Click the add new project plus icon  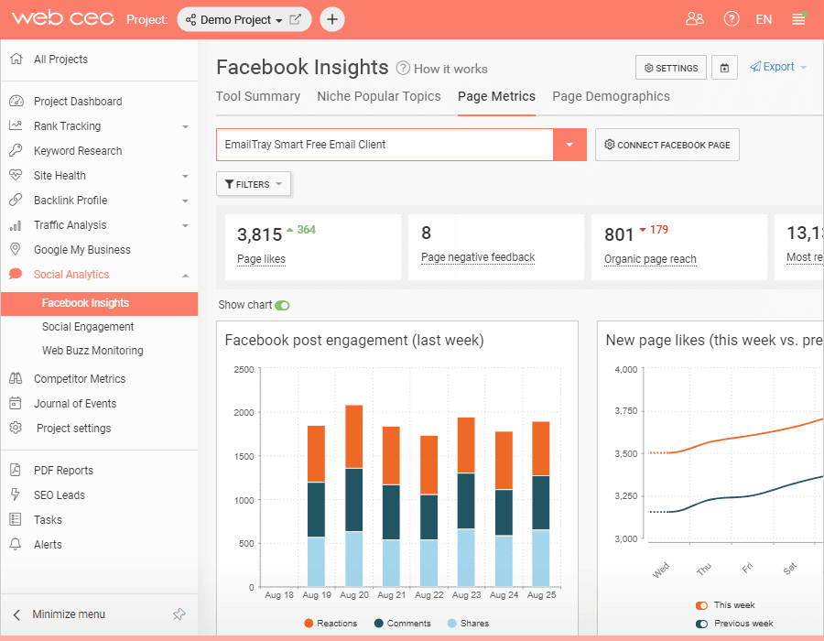tap(332, 19)
